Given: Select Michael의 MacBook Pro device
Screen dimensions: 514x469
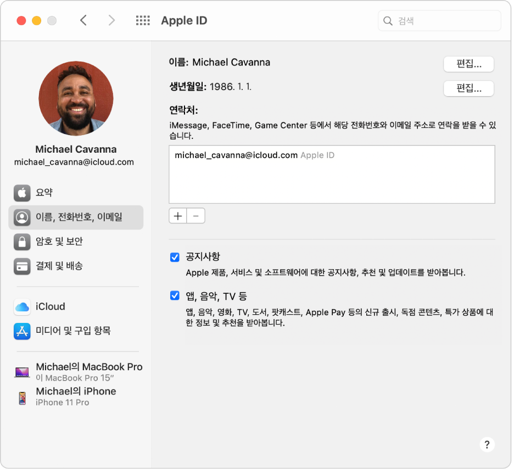Looking at the screenshot, I should pyautogui.click(x=79, y=372).
